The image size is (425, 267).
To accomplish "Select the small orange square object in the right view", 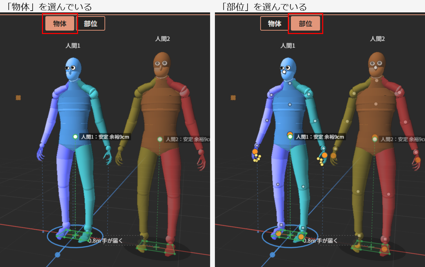I will point(233,98).
